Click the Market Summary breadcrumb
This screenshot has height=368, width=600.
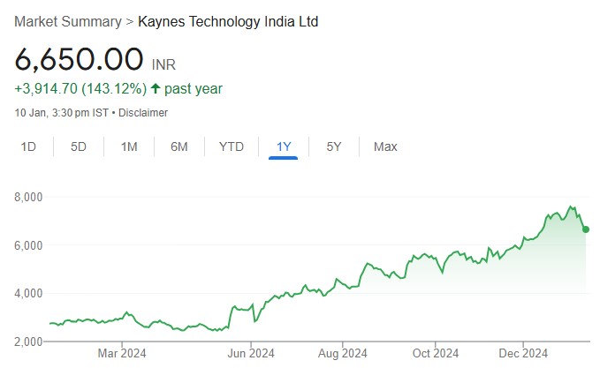click(x=67, y=21)
